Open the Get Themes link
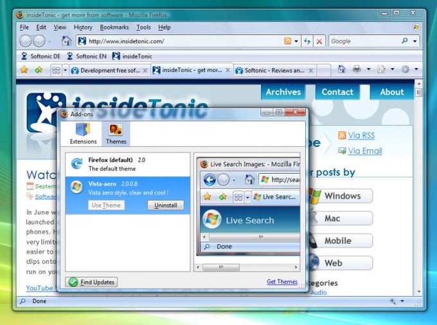 tap(282, 281)
